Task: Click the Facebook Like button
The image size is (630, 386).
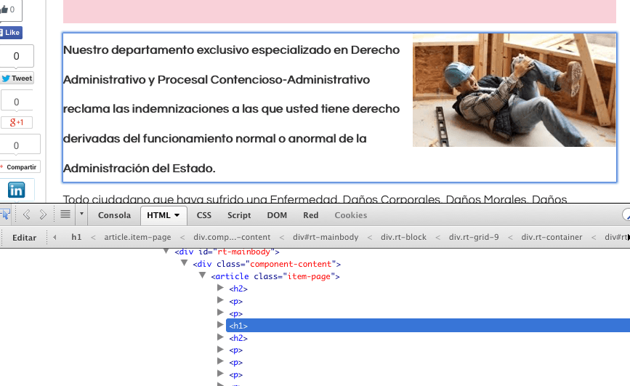Action: point(10,33)
